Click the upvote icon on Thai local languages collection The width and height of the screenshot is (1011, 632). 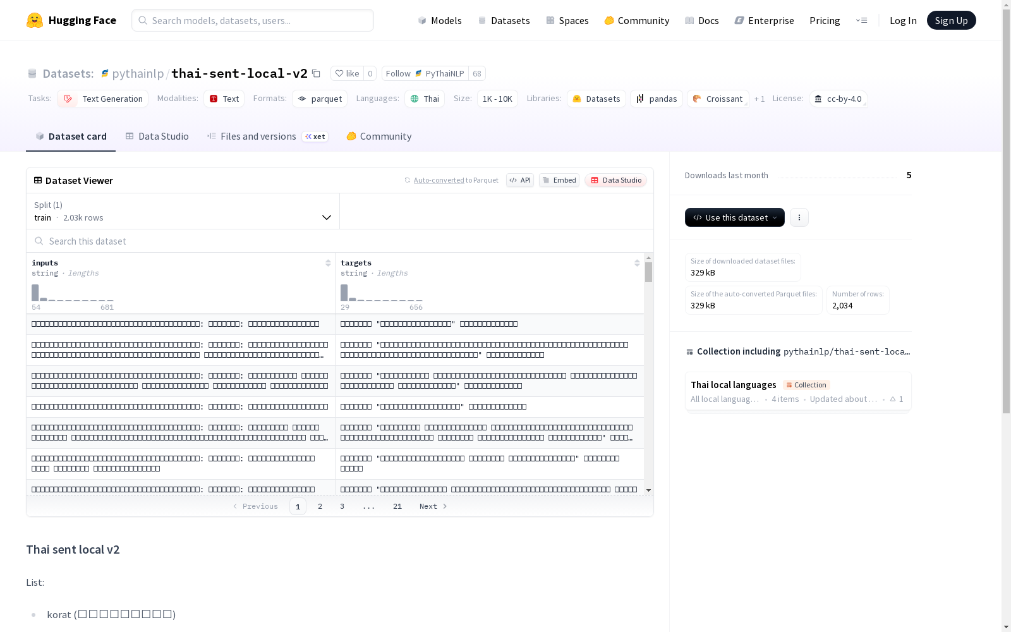coord(893,399)
